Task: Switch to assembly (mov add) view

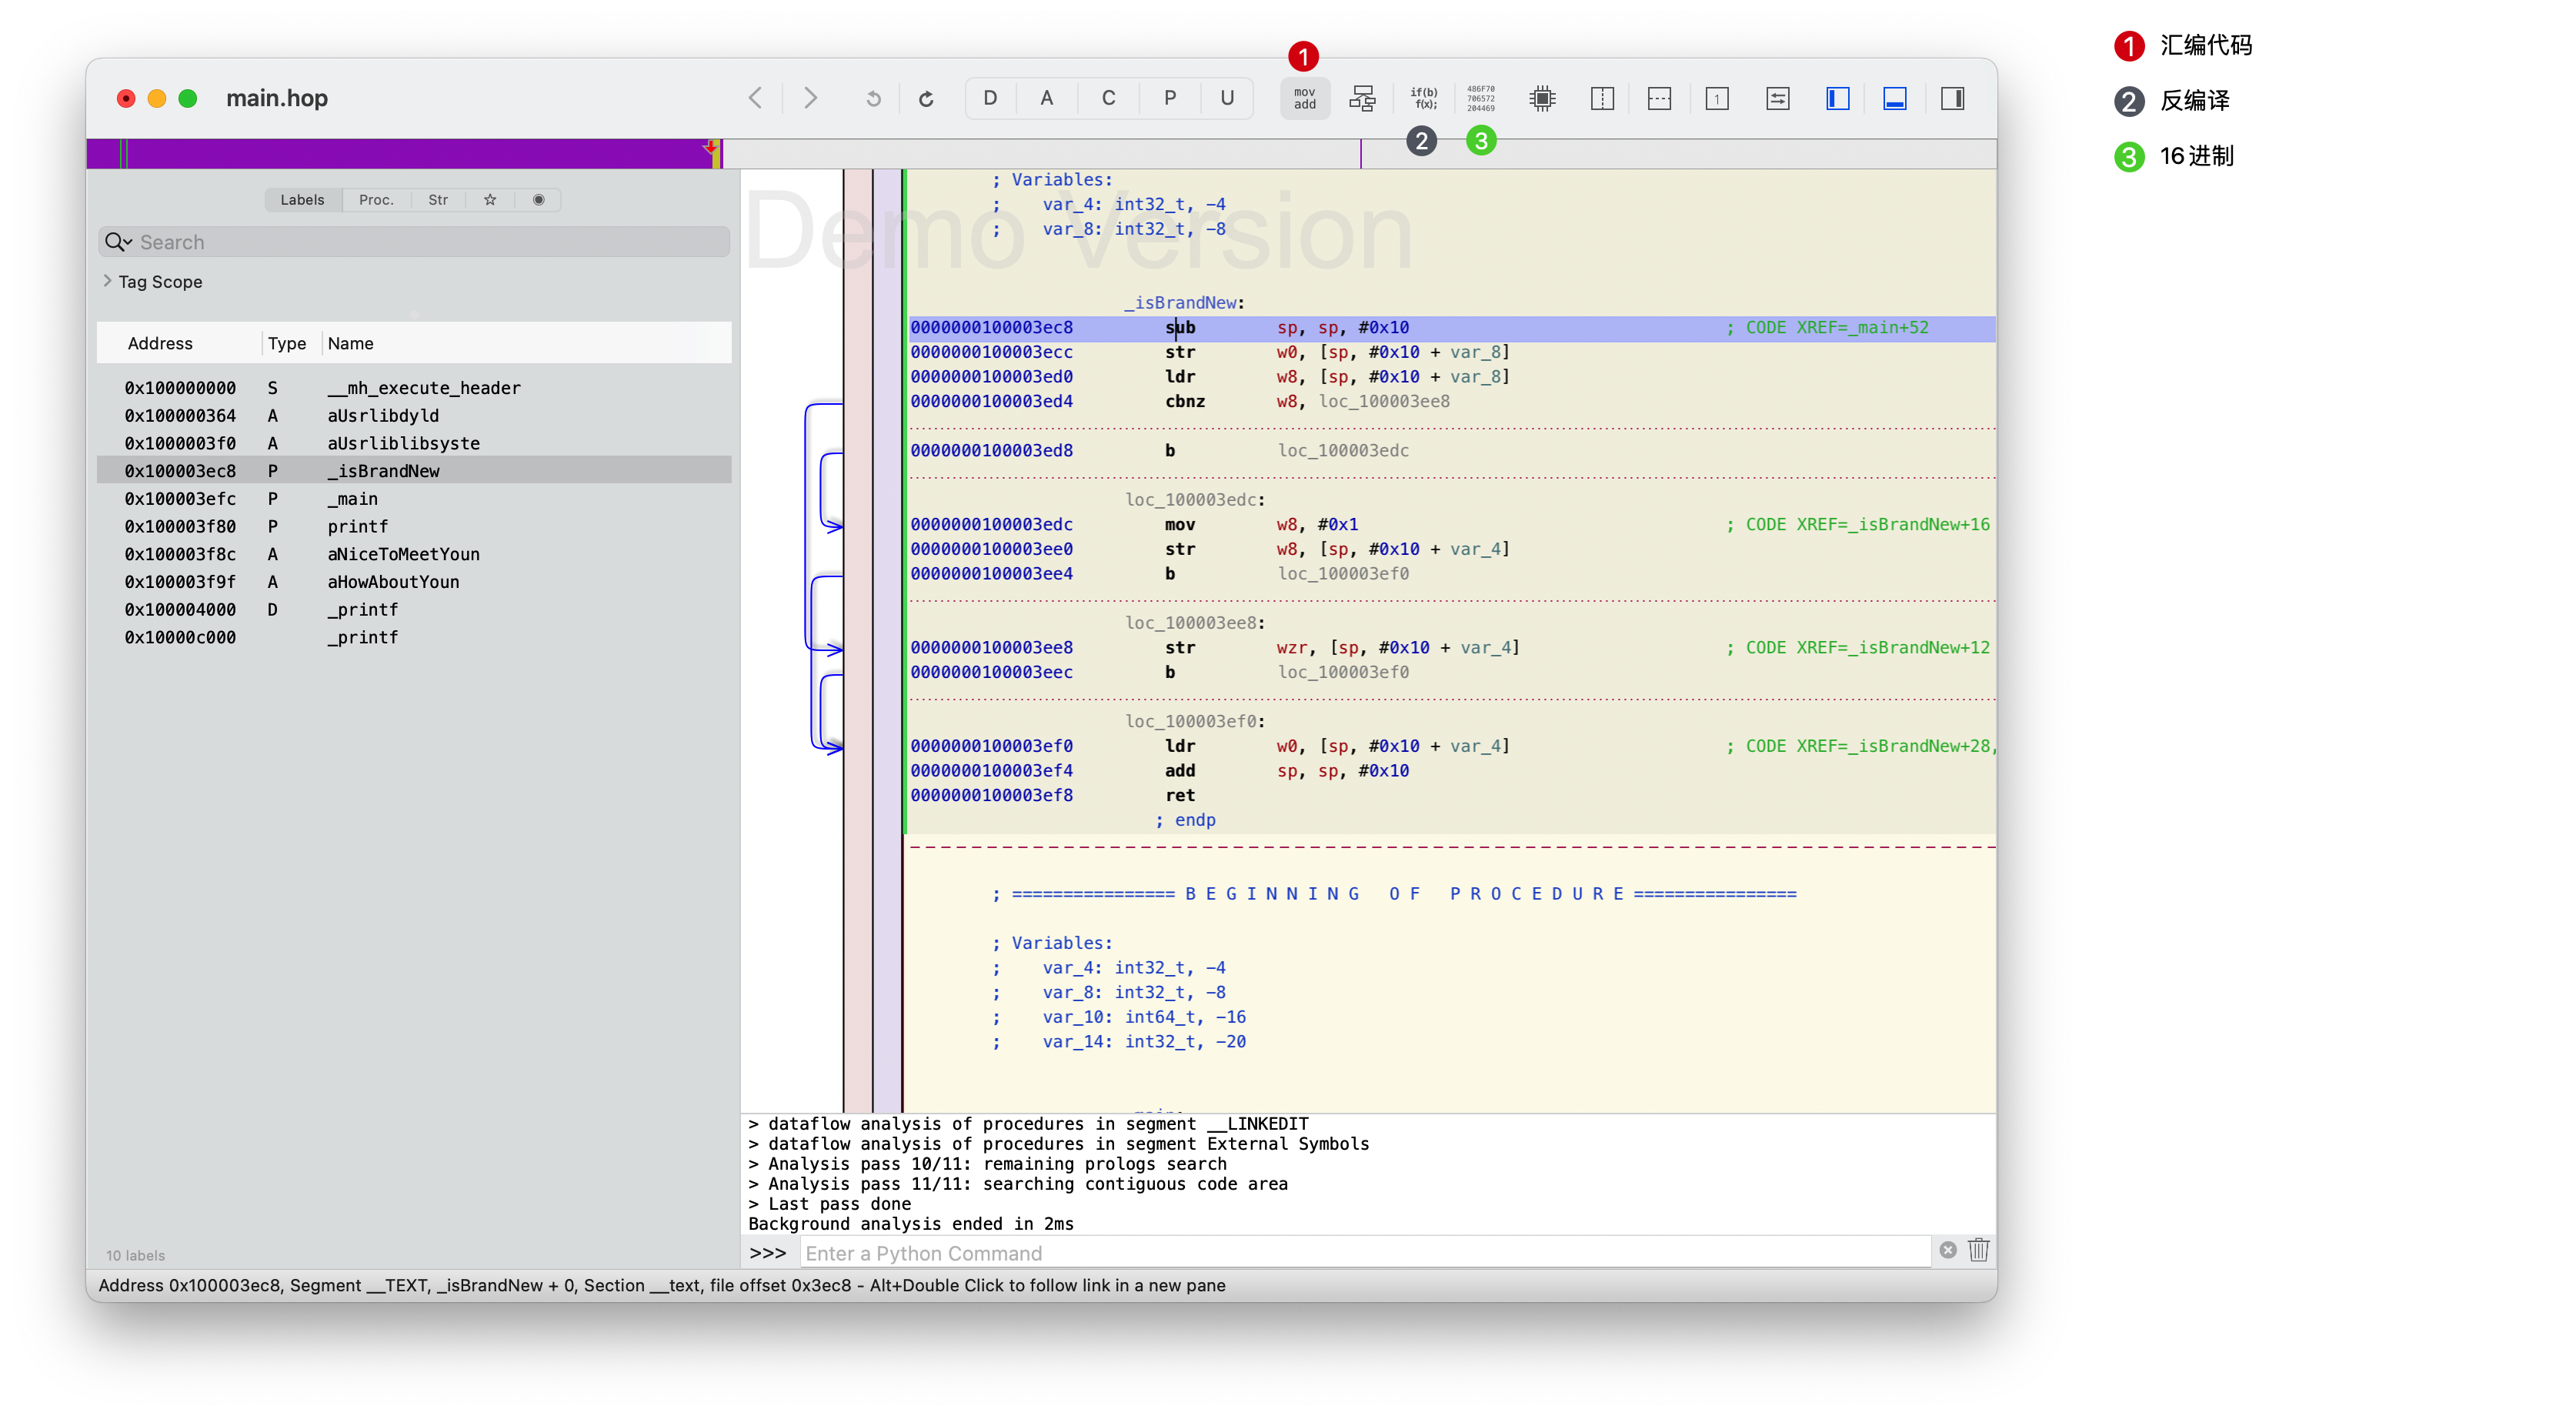Action: 1304,98
